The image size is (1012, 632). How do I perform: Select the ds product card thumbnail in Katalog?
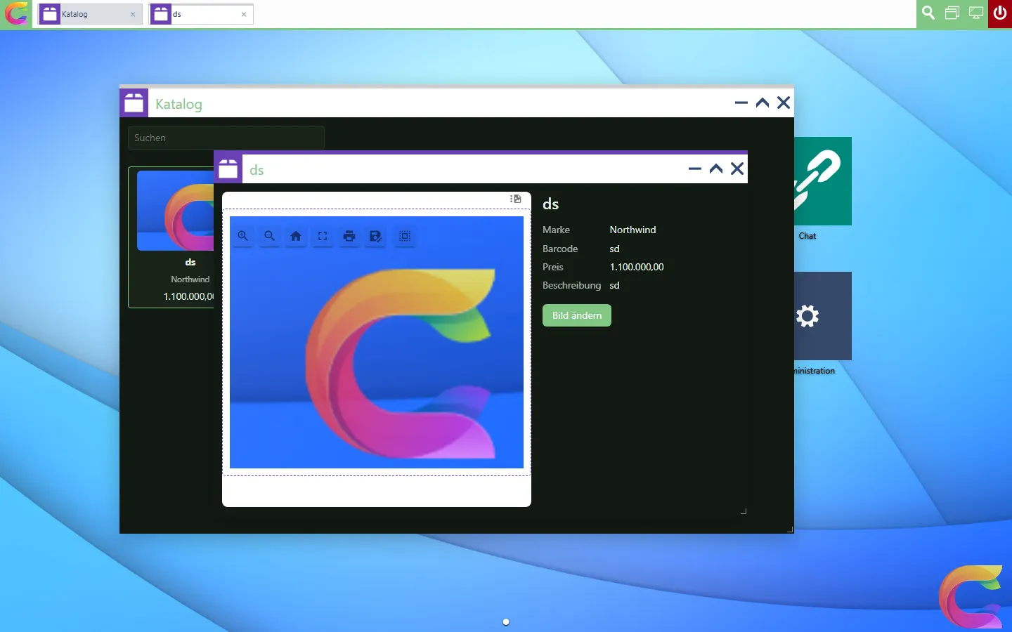tap(176, 211)
